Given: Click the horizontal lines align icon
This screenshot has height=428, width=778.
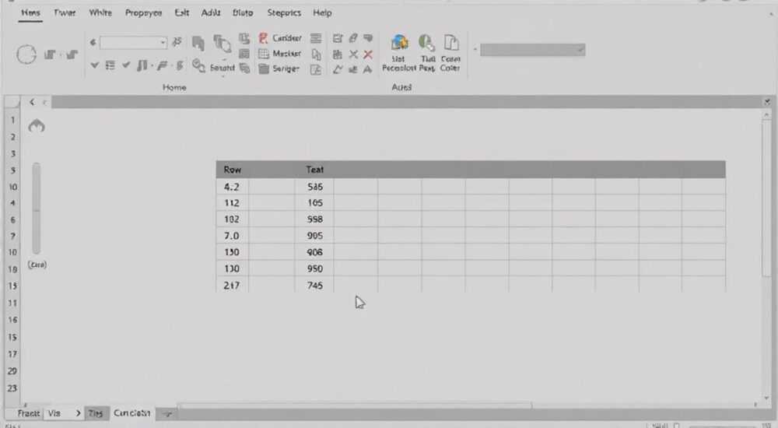Looking at the screenshot, I should tap(316, 37).
